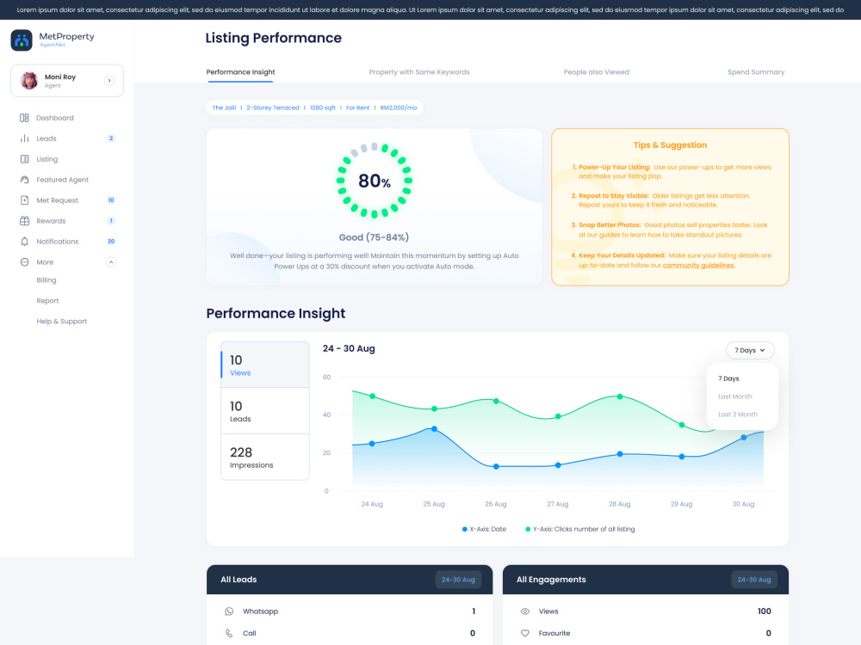Click the Featured Agent menu label
861x645 pixels.
(63, 180)
